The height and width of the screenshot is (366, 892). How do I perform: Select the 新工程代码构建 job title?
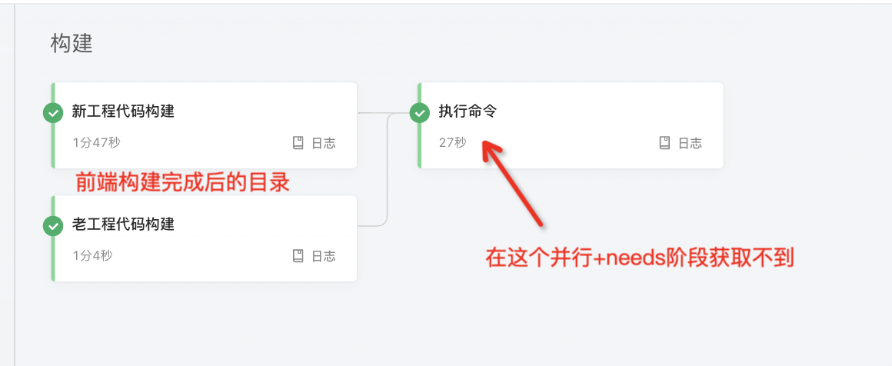pos(123,111)
